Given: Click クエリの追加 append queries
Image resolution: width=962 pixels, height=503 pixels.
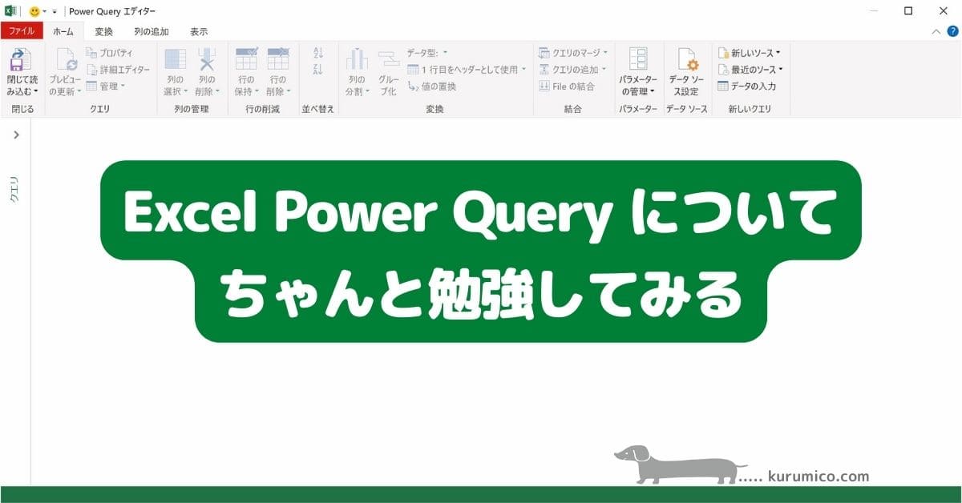Looking at the screenshot, I should (x=572, y=70).
